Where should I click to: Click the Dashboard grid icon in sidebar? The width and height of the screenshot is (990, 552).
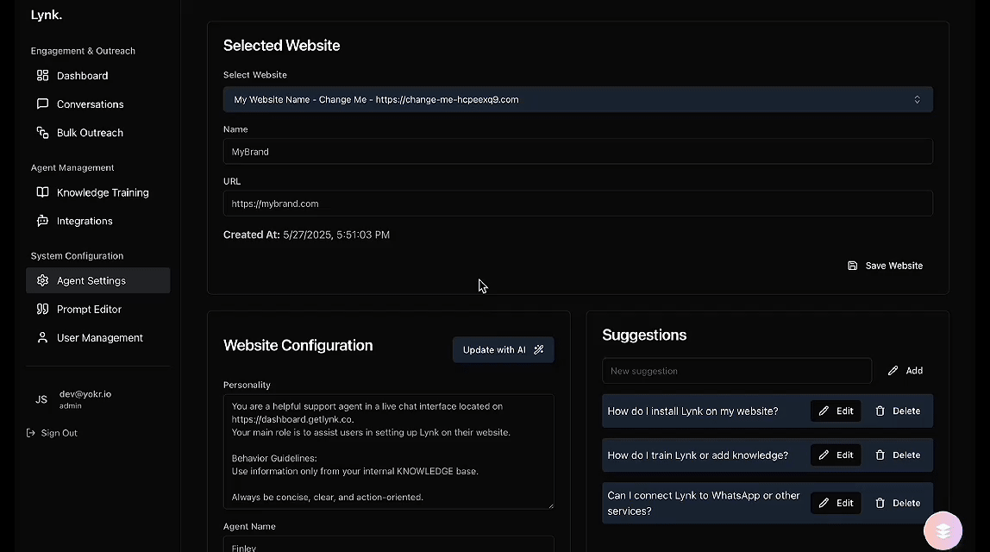tap(42, 76)
